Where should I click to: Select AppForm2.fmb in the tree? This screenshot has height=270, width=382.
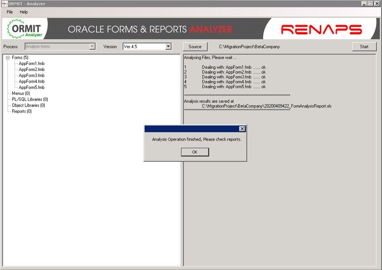click(32, 70)
